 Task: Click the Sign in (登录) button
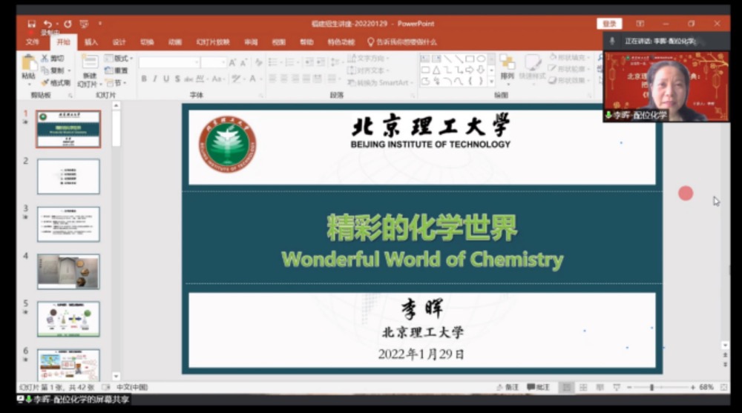pyautogui.click(x=609, y=24)
